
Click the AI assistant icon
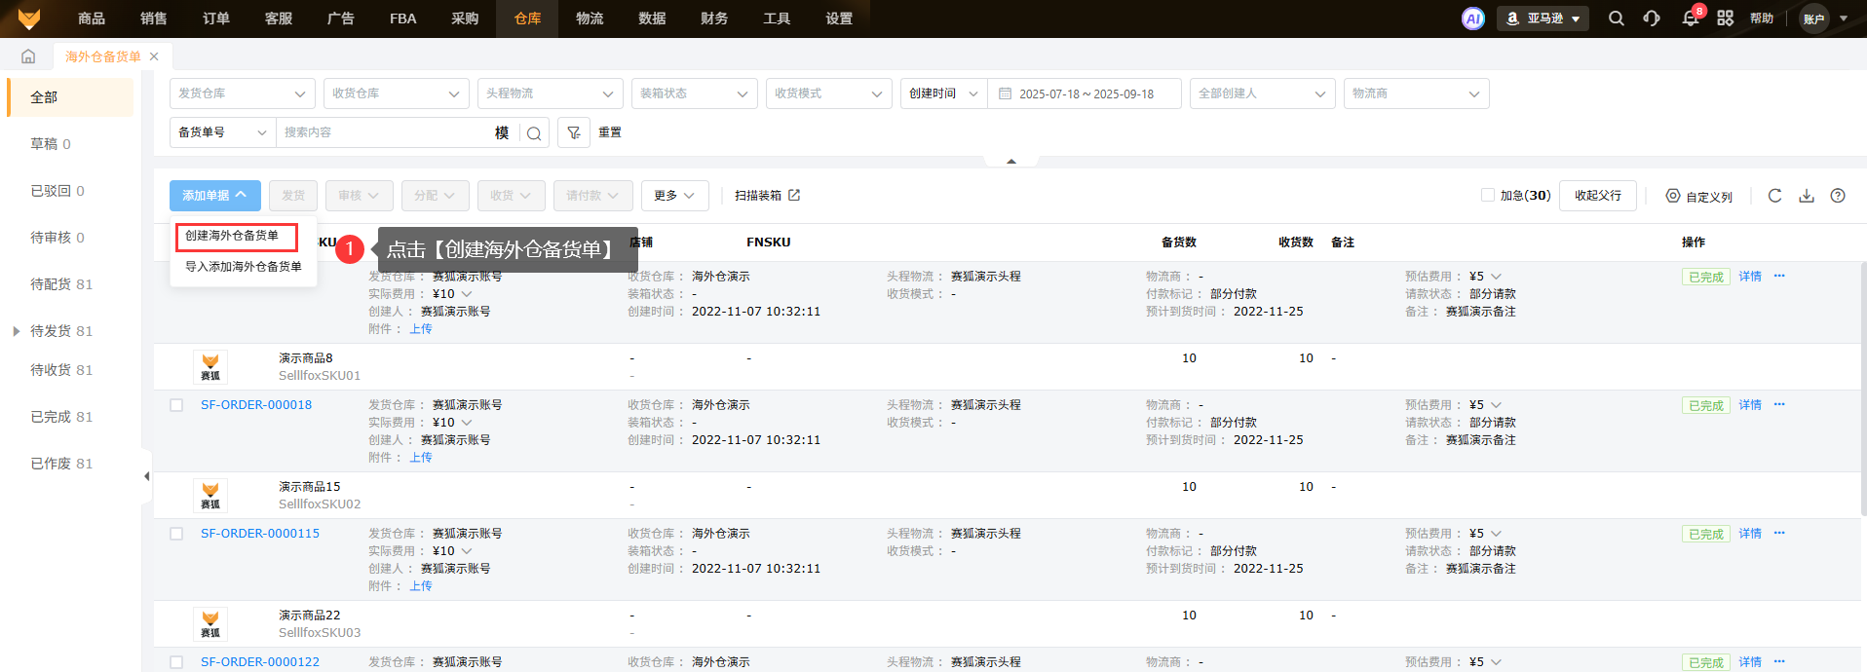click(x=1472, y=19)
